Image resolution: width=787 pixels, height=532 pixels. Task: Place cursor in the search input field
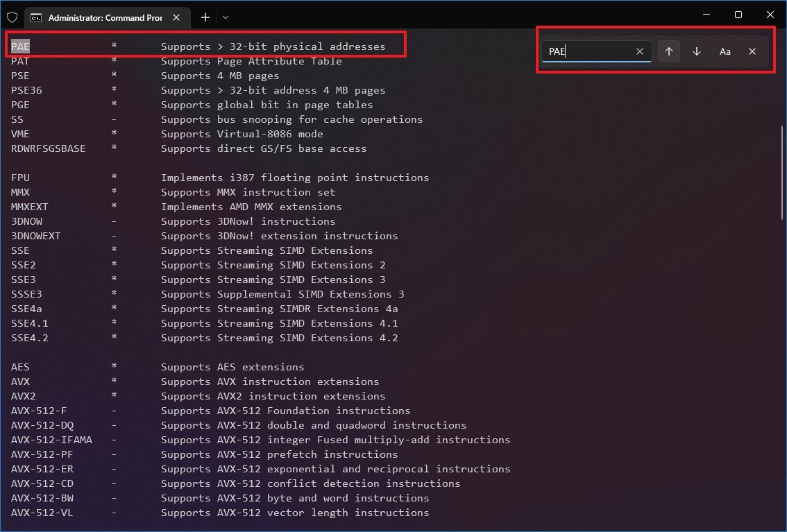(x=597, y=51)
